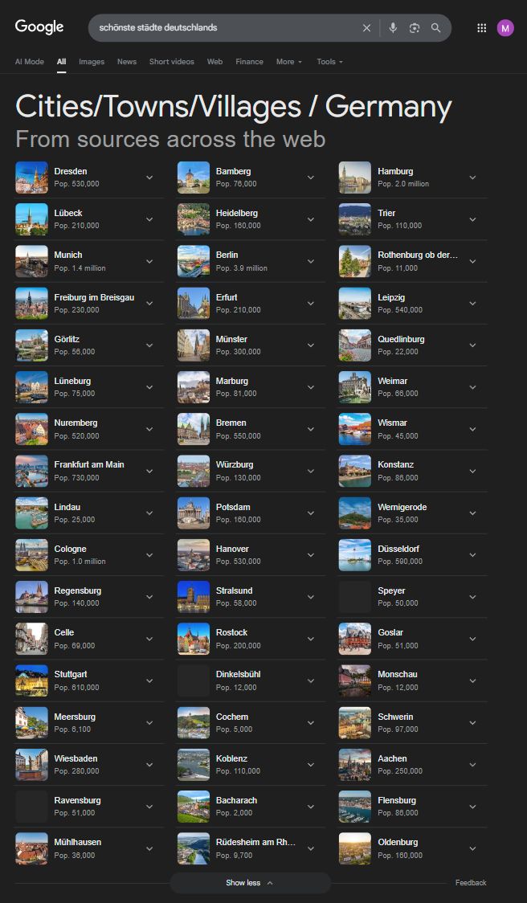Open the Google account profile avatar
The height and width of the screenshot is (903, 527).
[505, 28]
